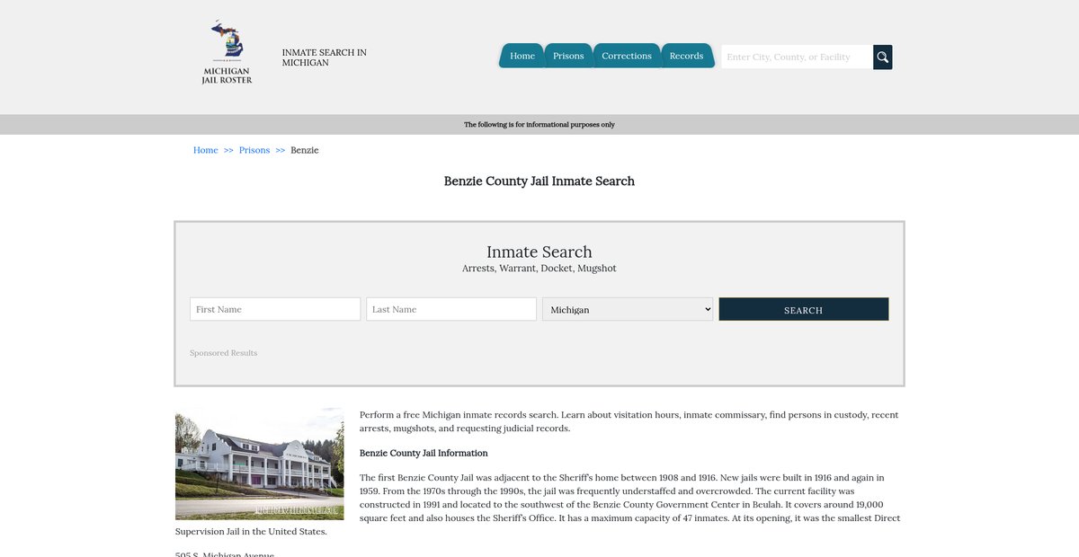Expand the Michigan state dropdown
Image resolution: width=1079 pixels, height=557 pixels.
coord(628,309)
